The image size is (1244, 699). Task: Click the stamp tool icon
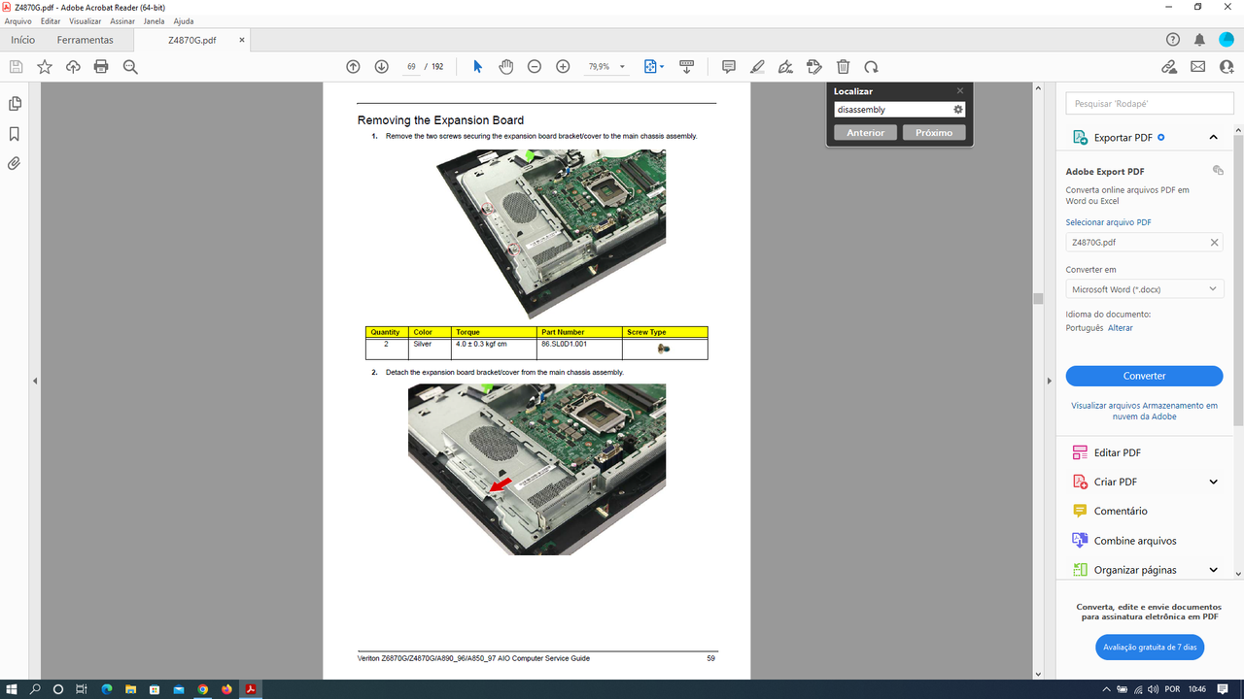point(814,67)
